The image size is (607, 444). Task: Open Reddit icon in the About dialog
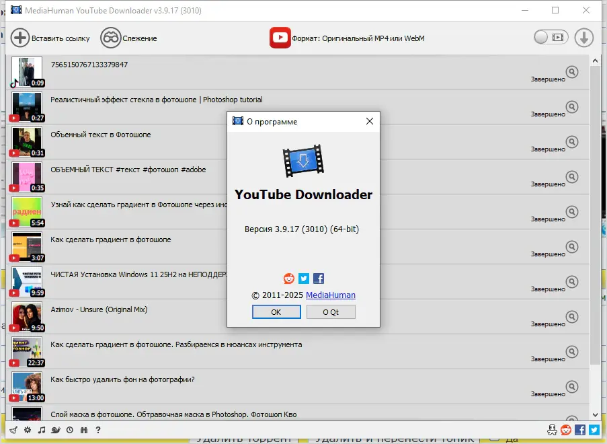pos(289,279)
